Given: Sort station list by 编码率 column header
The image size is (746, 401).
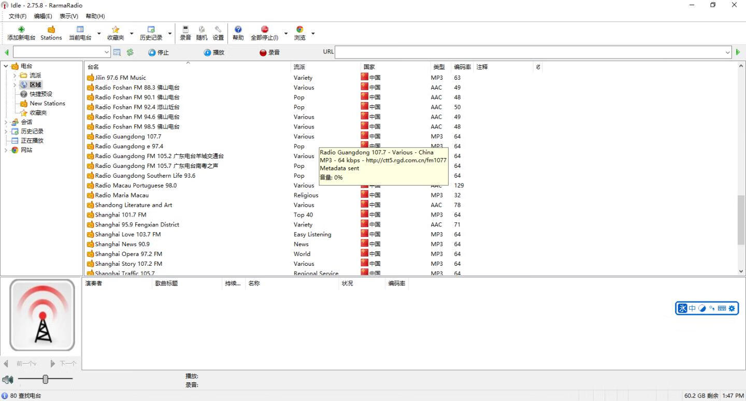Looking at the screenshot, I should point(462,67).
